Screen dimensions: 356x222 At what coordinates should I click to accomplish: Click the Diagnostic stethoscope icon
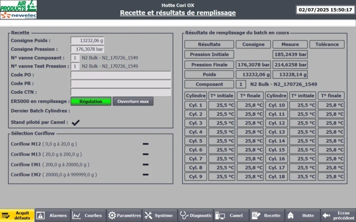184,215
